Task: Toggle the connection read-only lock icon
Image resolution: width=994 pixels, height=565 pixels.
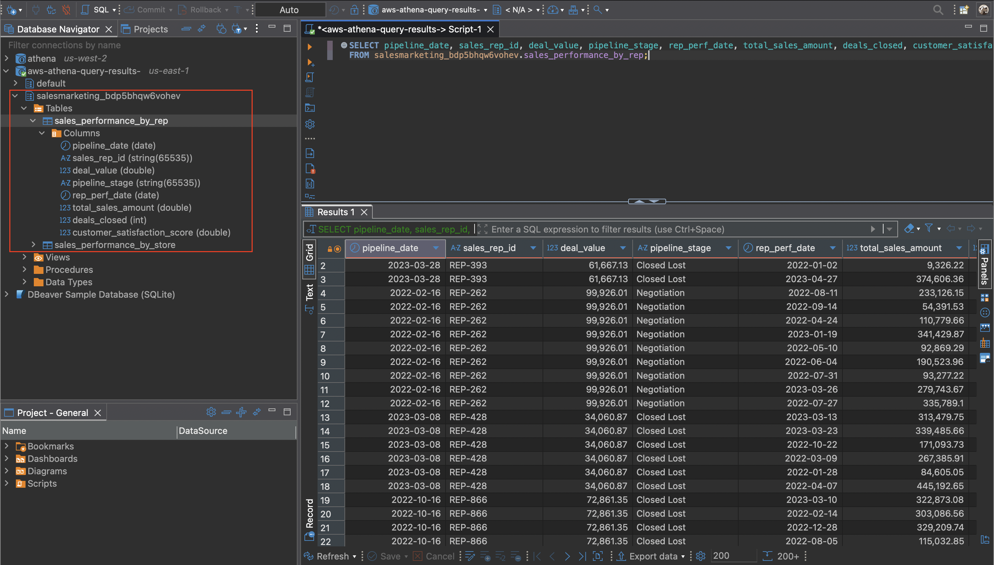Action: 354,10
